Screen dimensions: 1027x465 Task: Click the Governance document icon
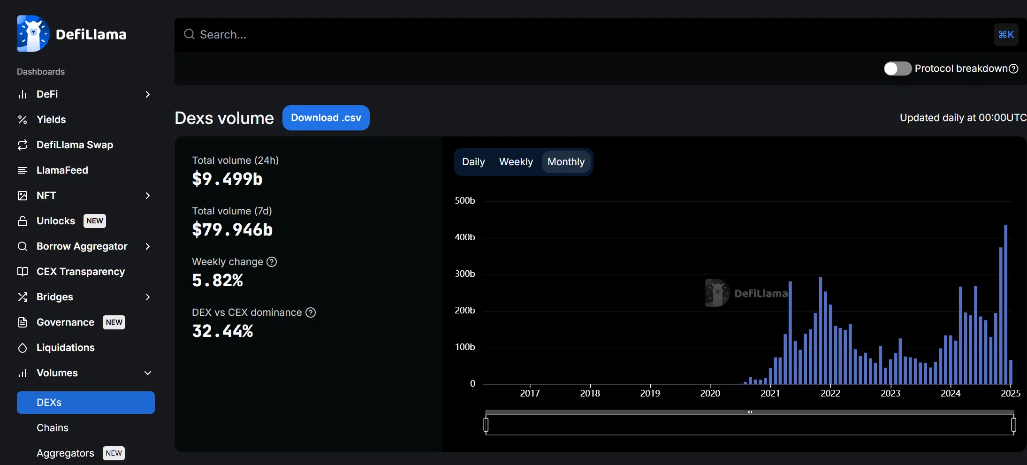[23, 322]
